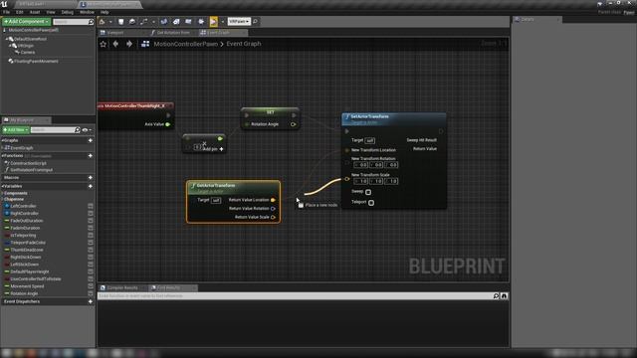The image size is (637, 358).
Task: Toggle the visibility eye for FadeOutDuration variable
Action: [91, 221]
